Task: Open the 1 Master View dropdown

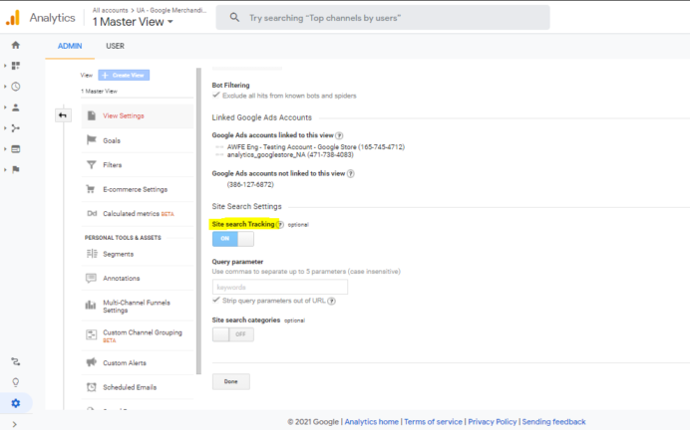Action: tap(133, 22)
